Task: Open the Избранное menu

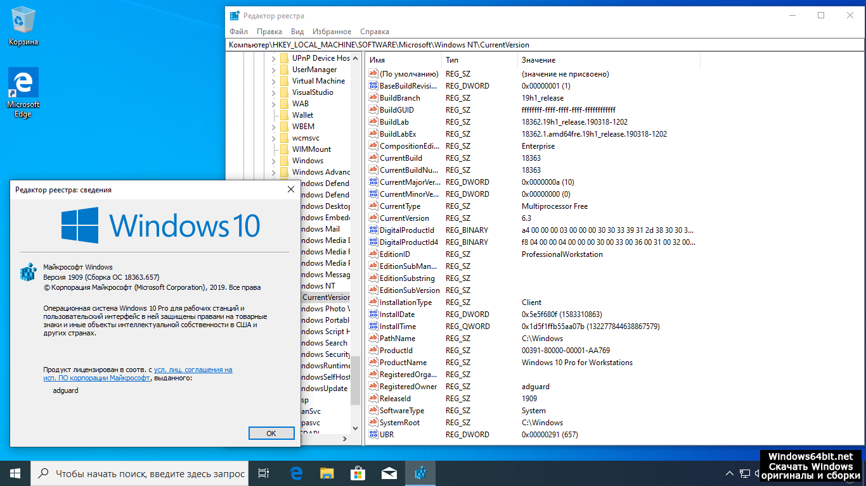Action: click(x=332, y=32)
